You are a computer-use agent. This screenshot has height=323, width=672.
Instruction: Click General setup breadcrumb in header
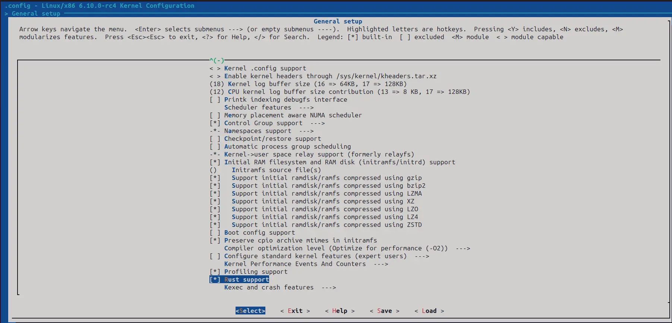tap(36, 13)
